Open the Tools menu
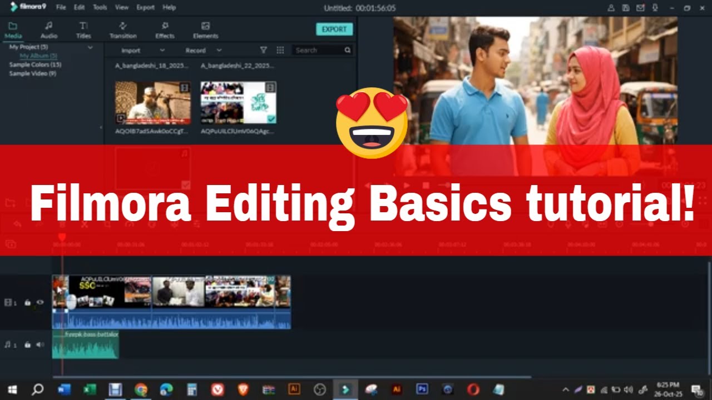 (100, 7)
